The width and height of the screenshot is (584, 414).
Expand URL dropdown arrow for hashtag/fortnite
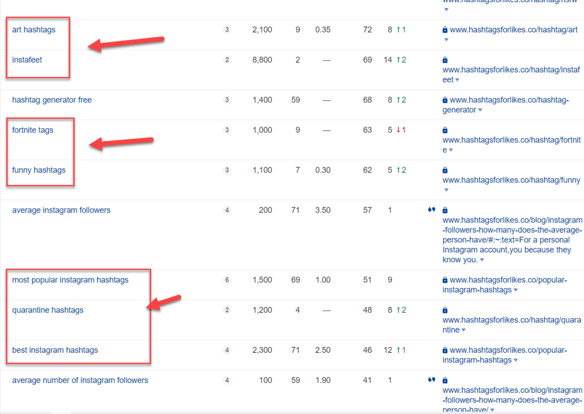(451, 150)
